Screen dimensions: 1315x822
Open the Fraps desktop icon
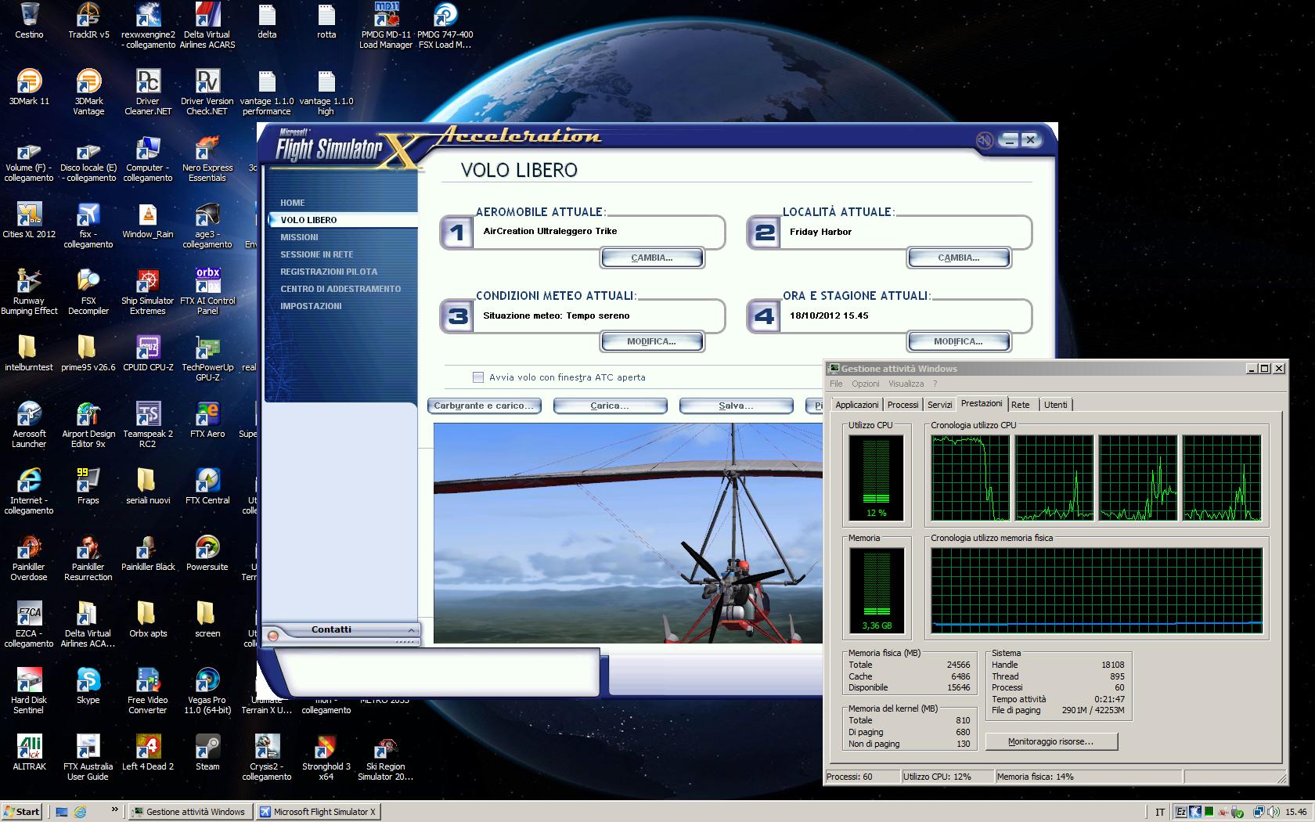[88, 486]
